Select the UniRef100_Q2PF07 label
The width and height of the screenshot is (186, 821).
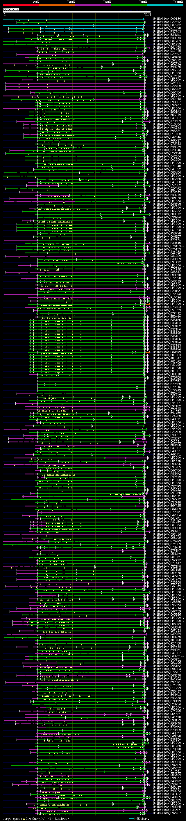tap(167, 54)
